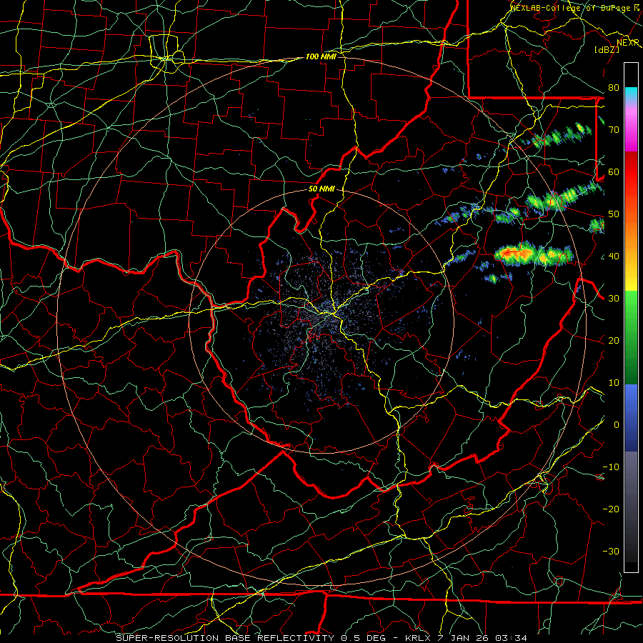The width and height of the screenshot is (643, 643).
Task: Click the 60 value on the dBZ scale
Action: (x=614, y=172)
